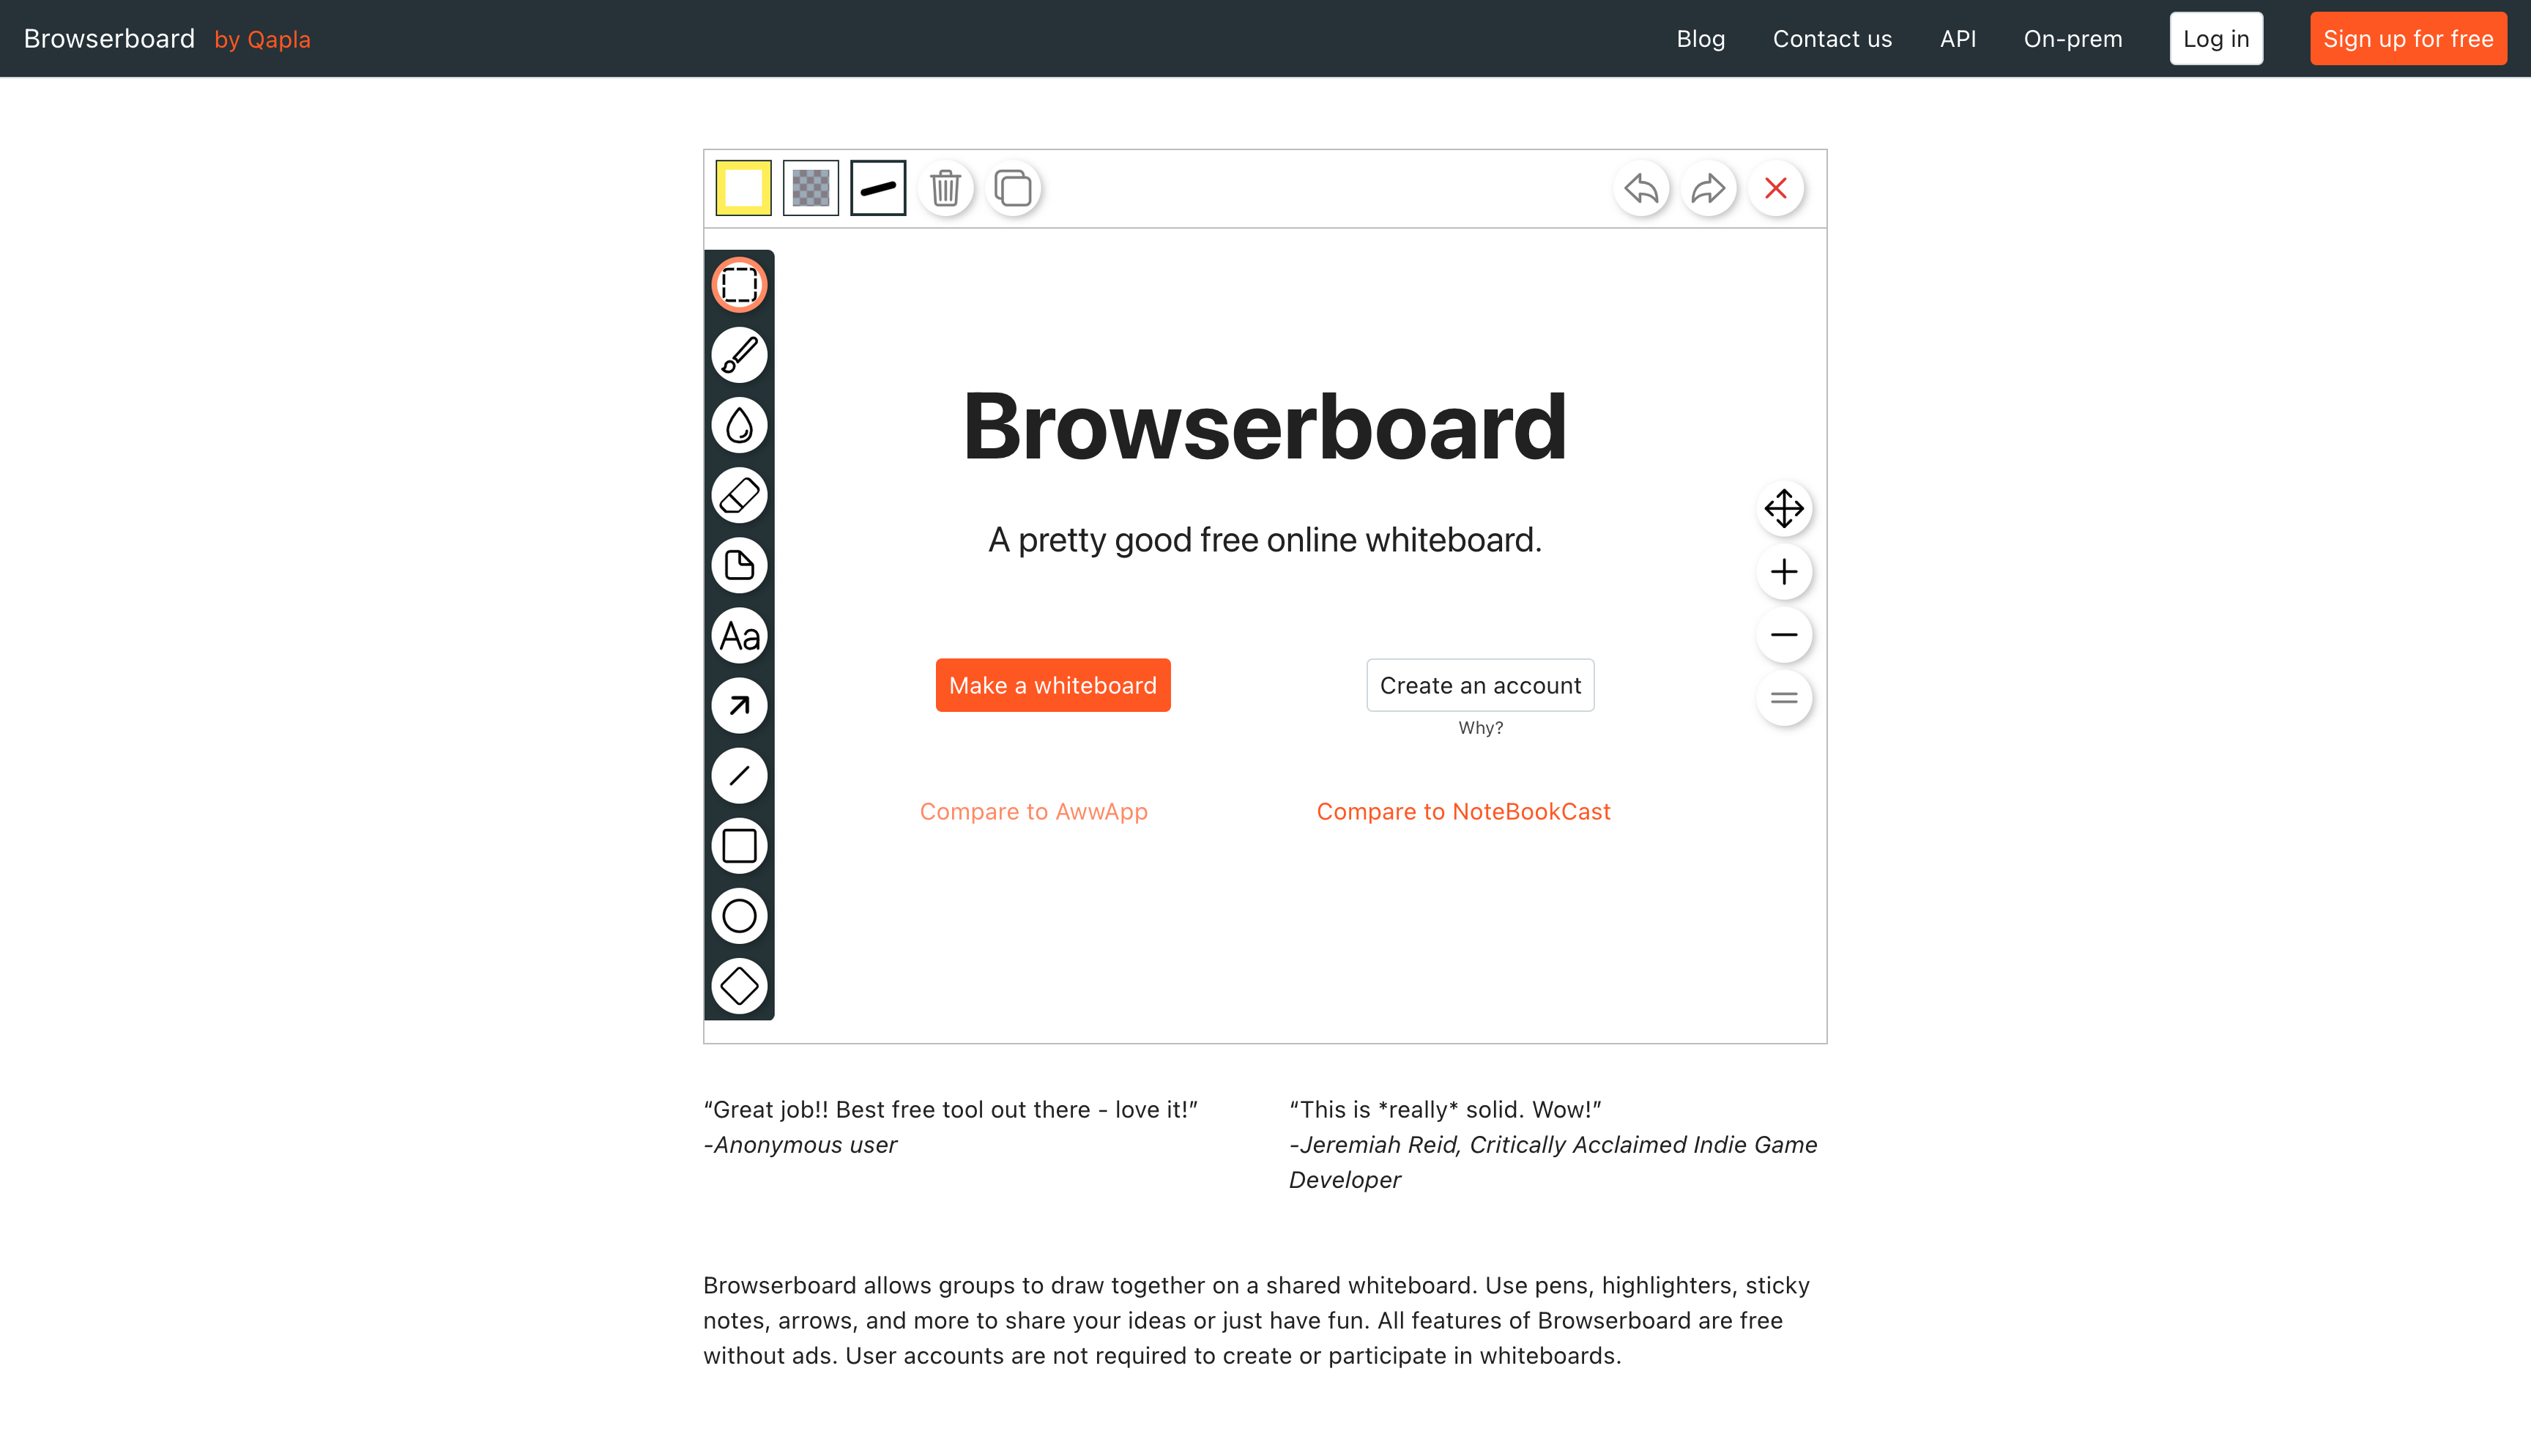Open Compare to NoteBookCast link
The width and height of the screenshot is (2531, 1456).
[1463, 812]
